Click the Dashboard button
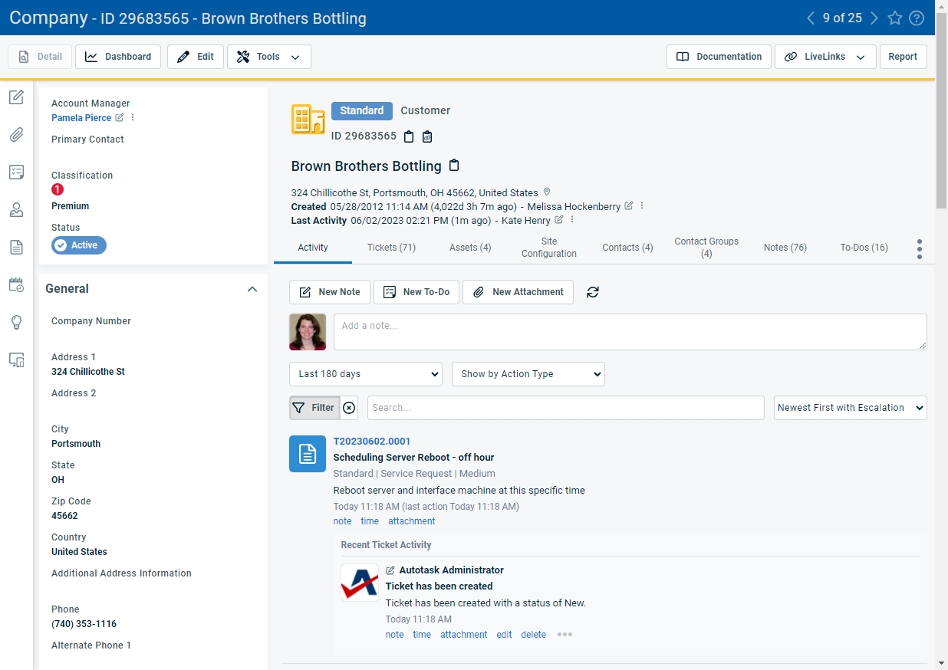Screen dimensions: 948x670 [118, 57]
